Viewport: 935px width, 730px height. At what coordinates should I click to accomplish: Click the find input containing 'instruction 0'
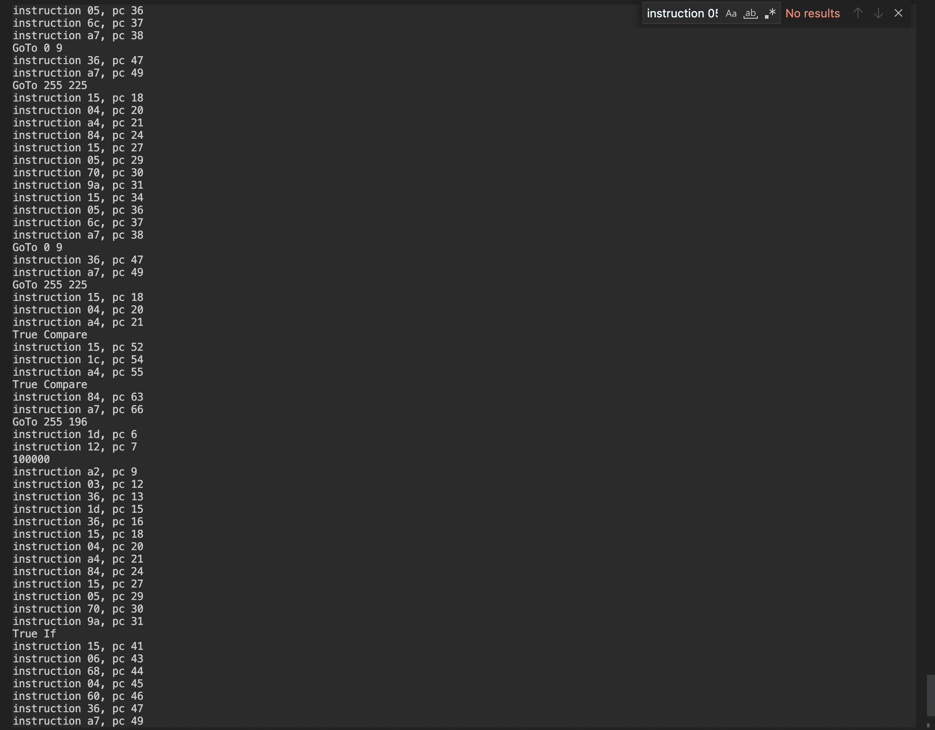click(x=682, y=13)
